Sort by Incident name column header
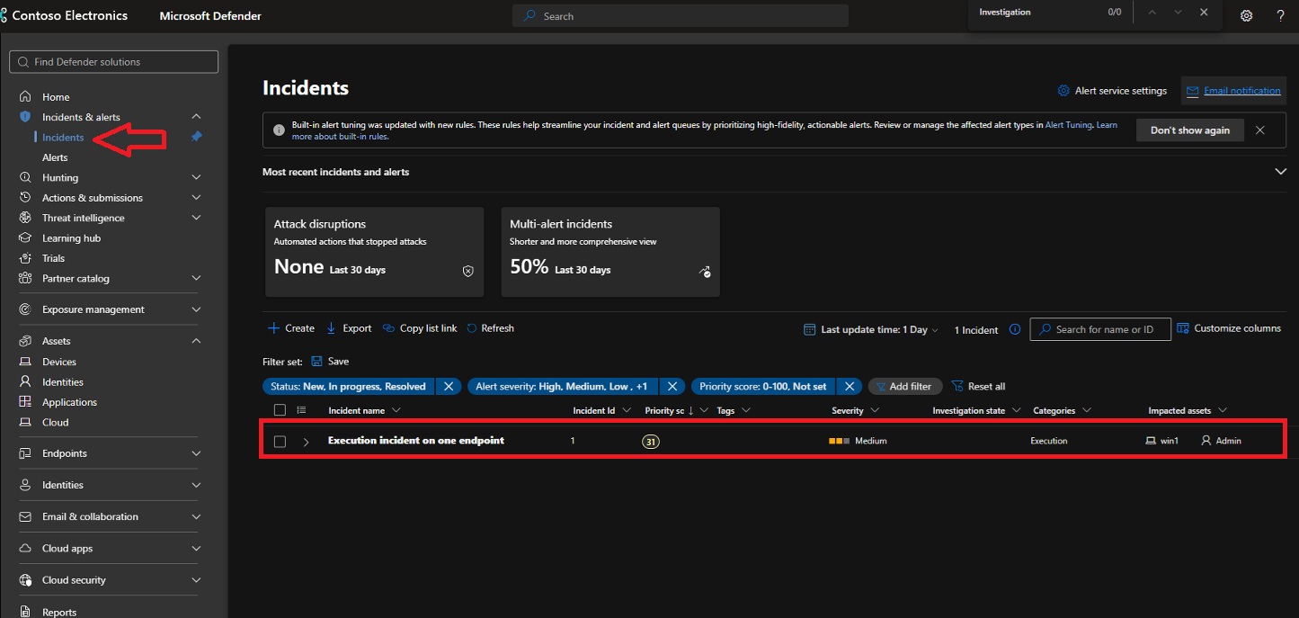This screenshot has height=618, width=1299. pos(357,410)
